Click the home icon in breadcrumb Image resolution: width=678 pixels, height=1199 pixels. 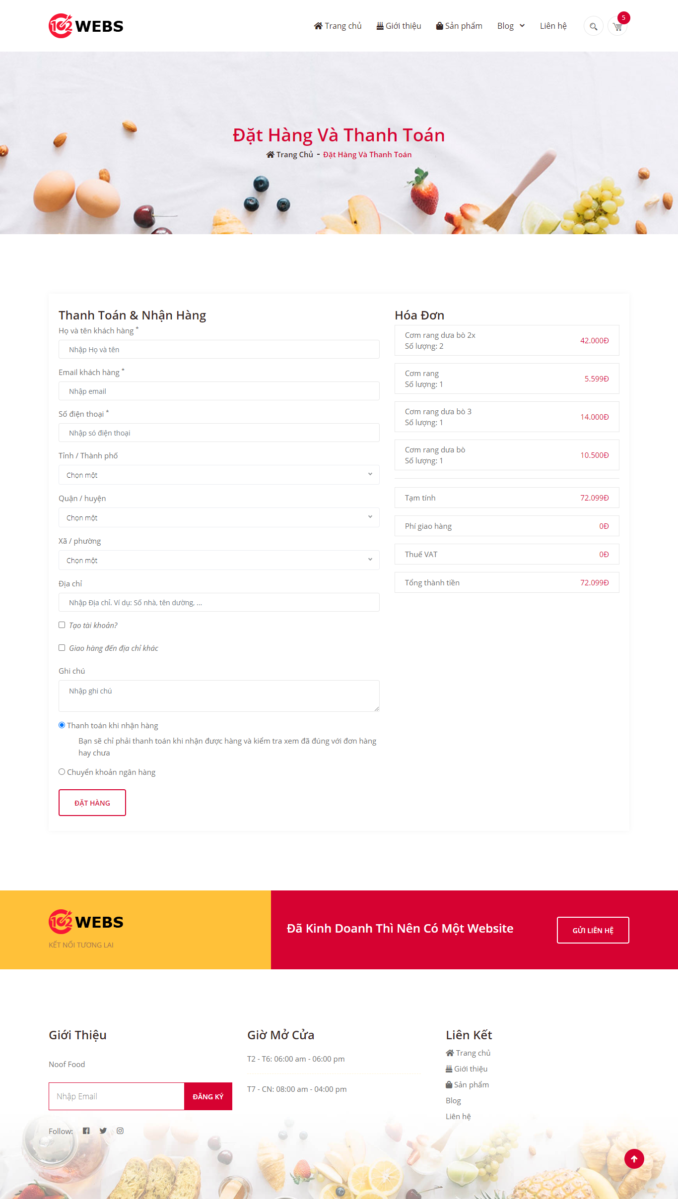(x=271, y=155)
